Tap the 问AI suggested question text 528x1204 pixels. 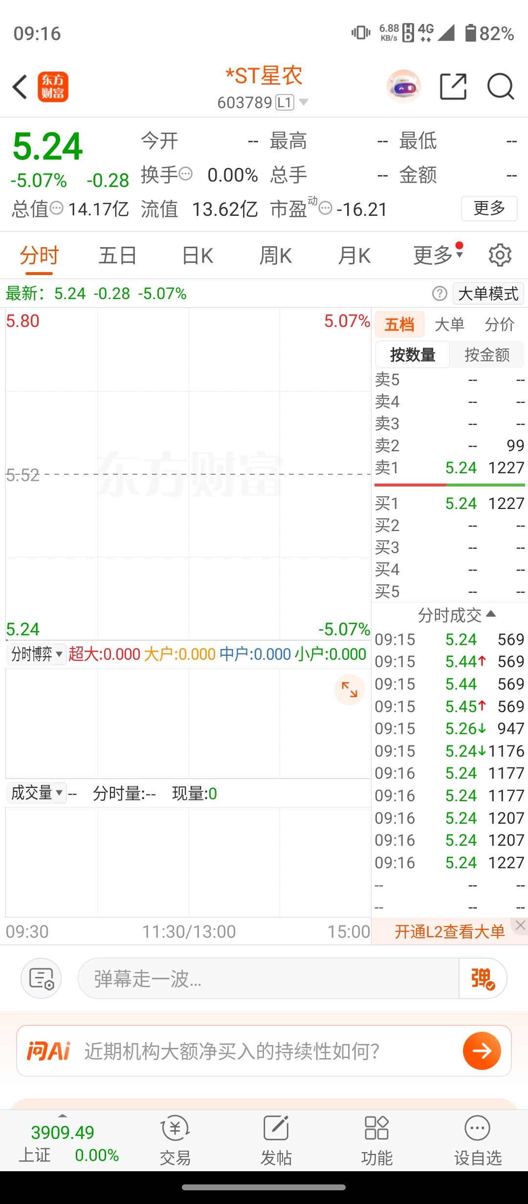(x=232, y=1051)
